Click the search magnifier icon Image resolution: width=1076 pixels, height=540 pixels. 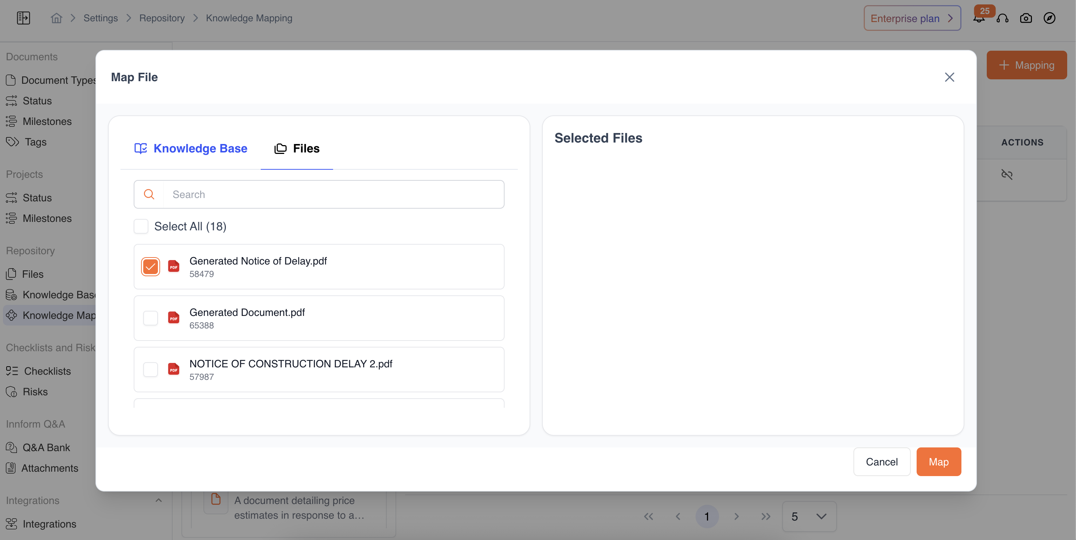click(149, 194)
